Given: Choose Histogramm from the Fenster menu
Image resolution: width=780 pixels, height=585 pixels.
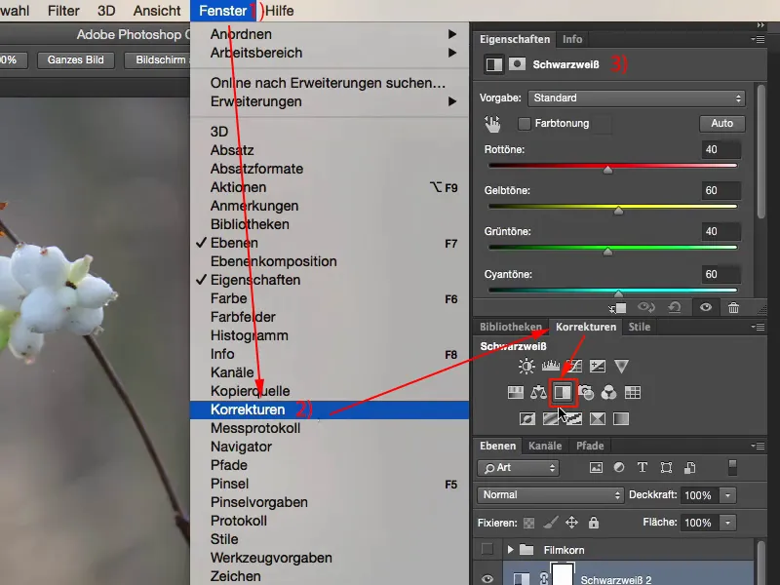Looking at the screenshot, I should pyautogui.click(x=330, y=335).
